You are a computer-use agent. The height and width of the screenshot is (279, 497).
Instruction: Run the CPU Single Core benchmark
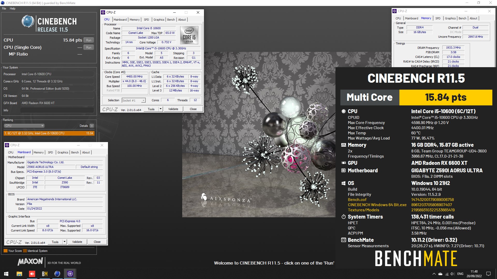[x=89, y=48]
